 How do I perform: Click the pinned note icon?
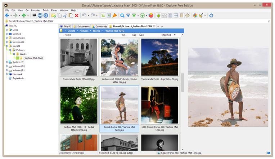[188, 15]
